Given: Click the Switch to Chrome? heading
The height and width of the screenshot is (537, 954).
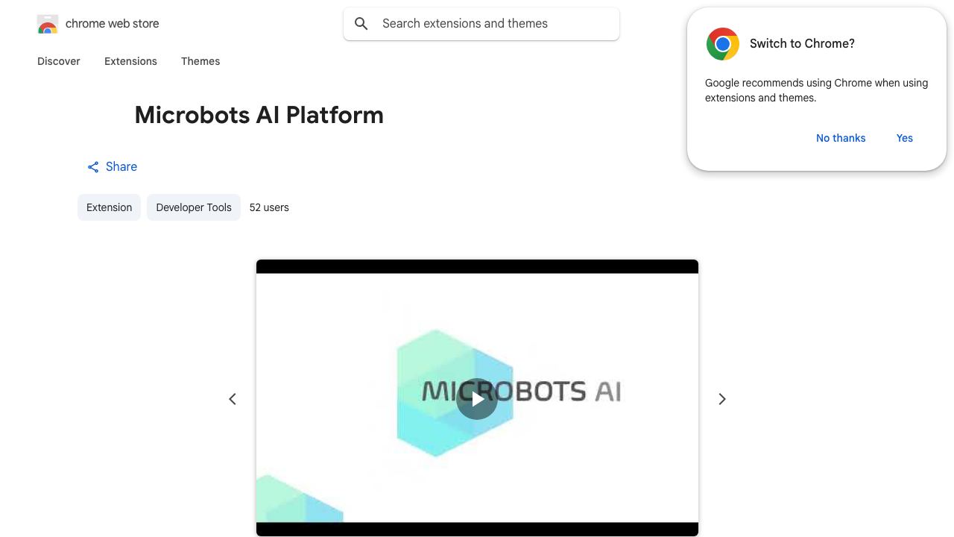Looking at the screenshot, I should (802, 44).
